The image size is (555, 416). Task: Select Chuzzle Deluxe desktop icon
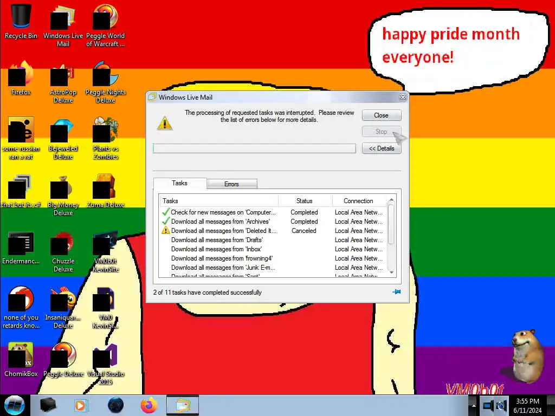[x=63, y=251]
